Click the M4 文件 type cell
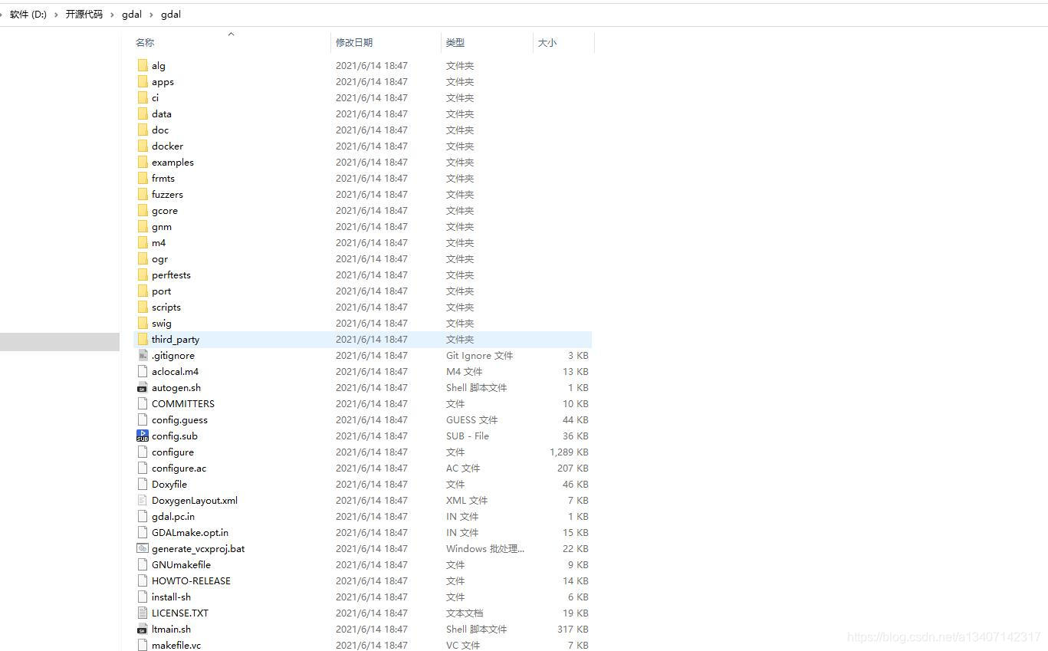The width and height of the screenshot is (1048, 651). (465, 372)
